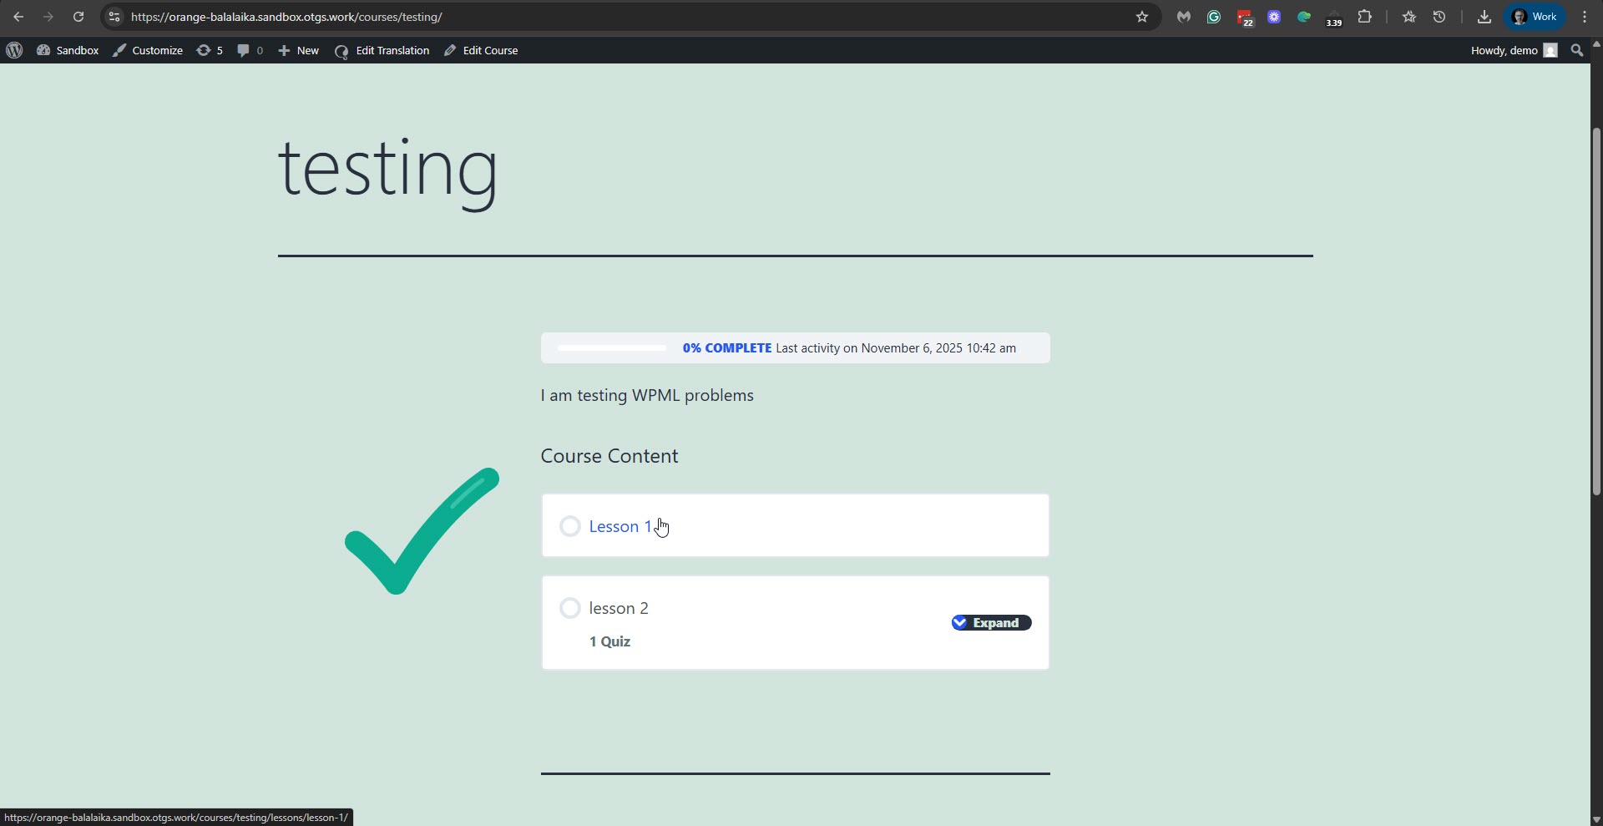Screen dimensions: 1603x826
Task: Open the Grammarly extension
Action: [x=1214, y=17]
